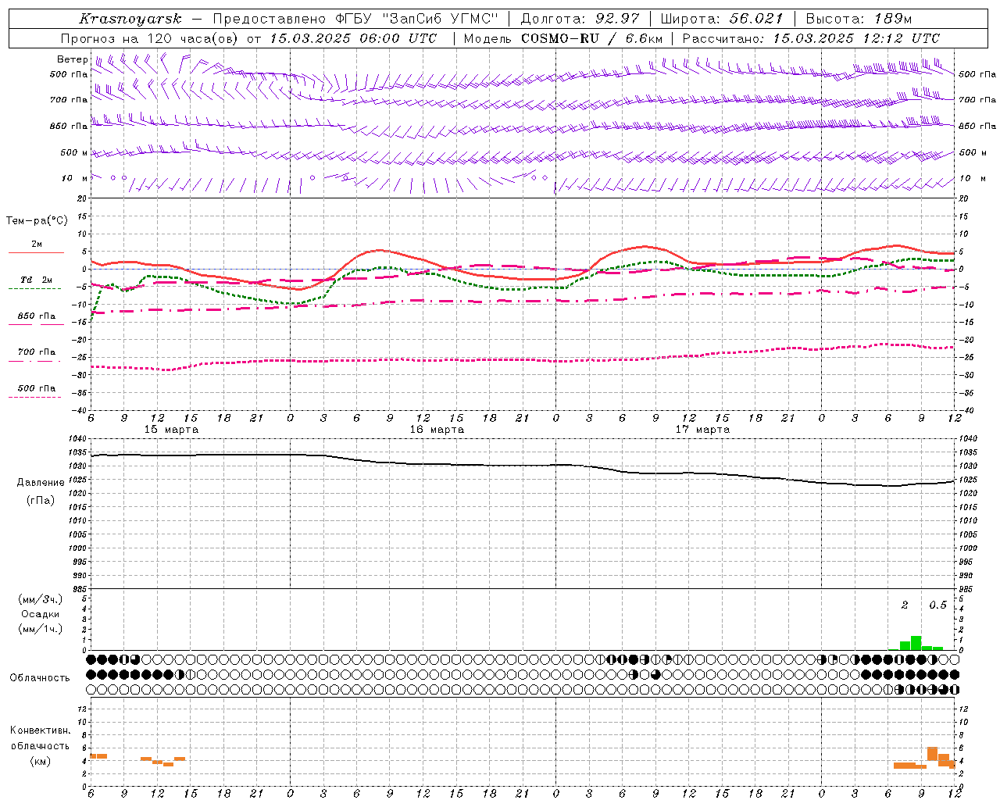Screen dimensions: 1000x800
Task: Click the Высота: 189м elevation value
Action: point(859,19)
